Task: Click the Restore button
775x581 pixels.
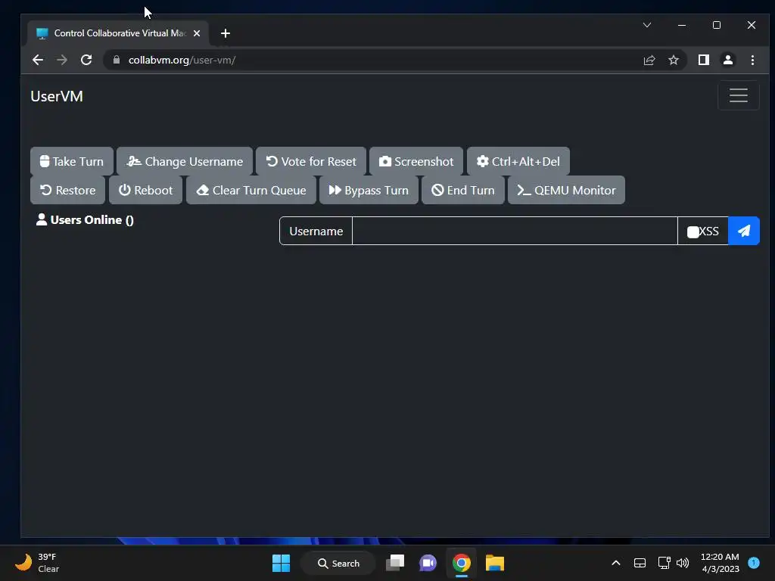Action: (x=67, y=190)
